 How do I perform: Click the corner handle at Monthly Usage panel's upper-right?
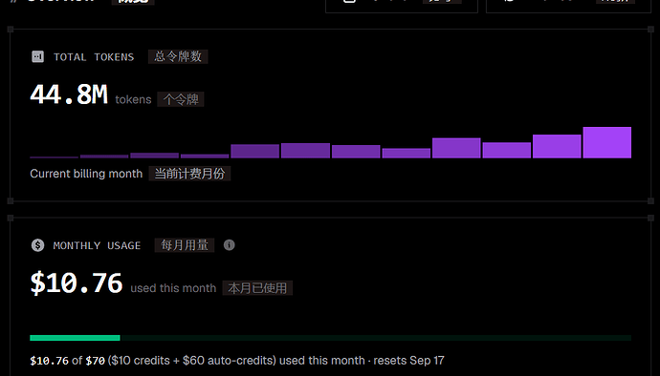pyautogui.click(x=650, y=218)
